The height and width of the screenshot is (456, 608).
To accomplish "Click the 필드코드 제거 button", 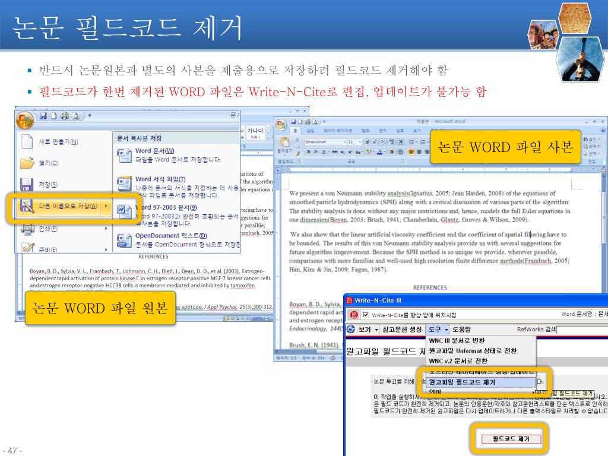I will [511, 439].
